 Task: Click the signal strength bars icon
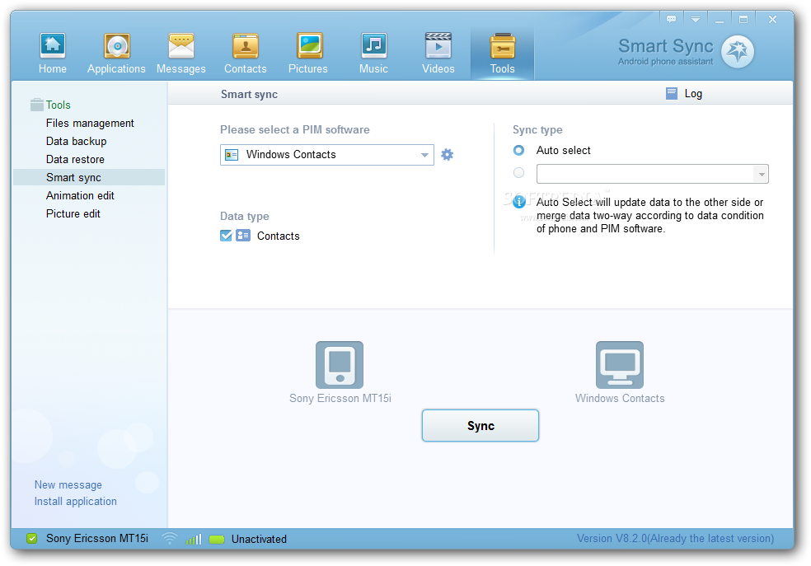(x=194, y=539)
